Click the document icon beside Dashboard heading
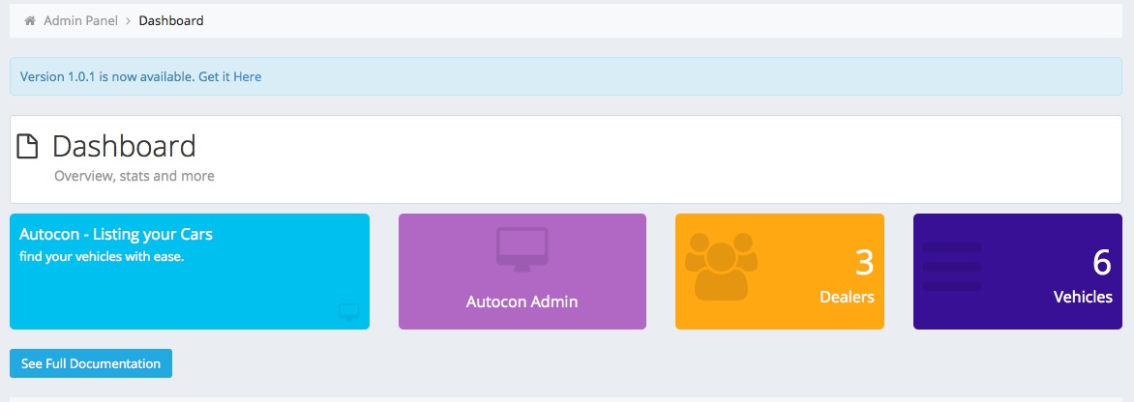 [27, 147]
